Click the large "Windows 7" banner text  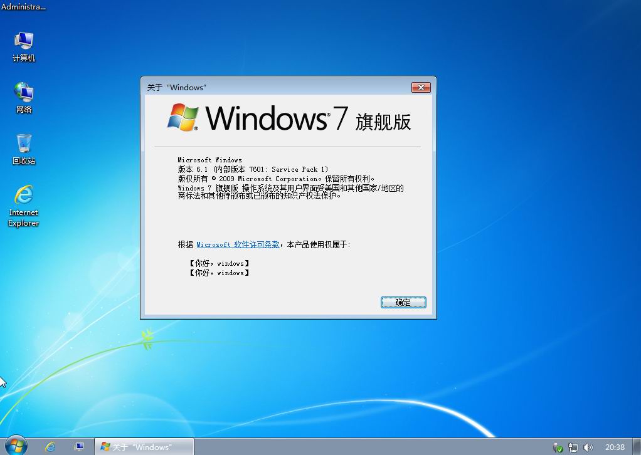pos(277,118)
